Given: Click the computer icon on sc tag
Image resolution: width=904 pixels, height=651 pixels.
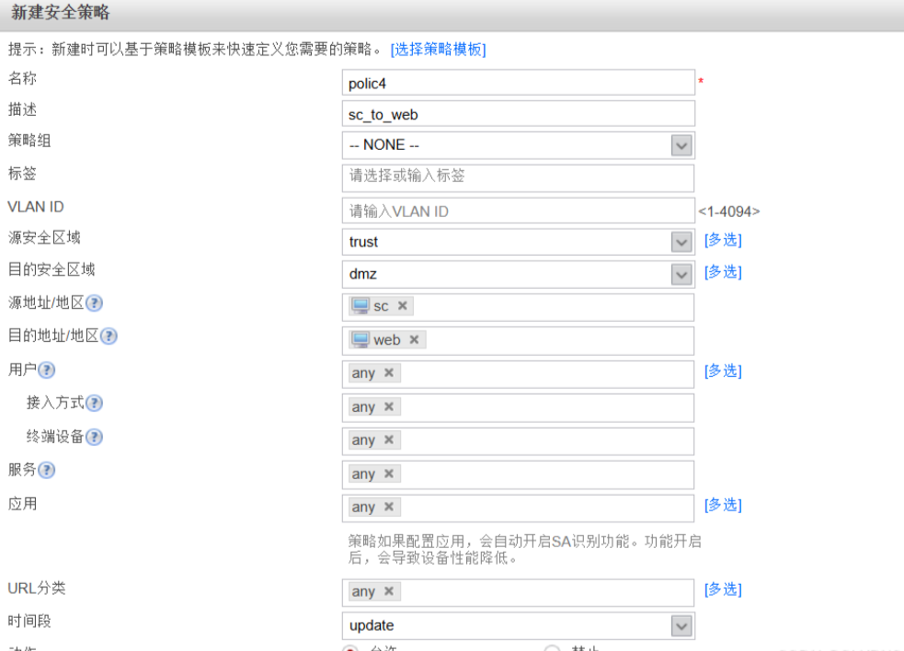Looking at the screenshot, I should (360, 305).
